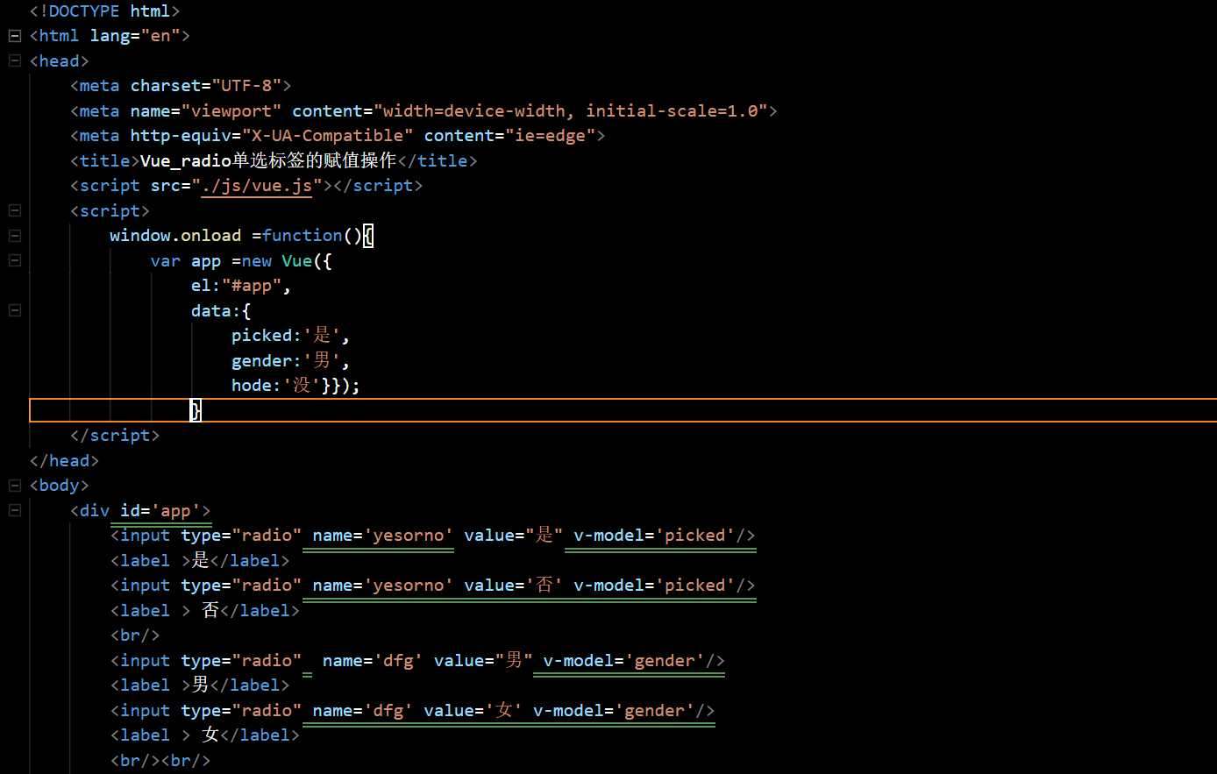Click the label line containing 男
Screen dimensions: 1217x774
[200, 685]
